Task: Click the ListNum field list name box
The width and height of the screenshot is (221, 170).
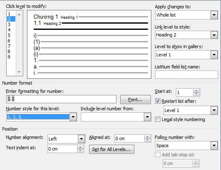Action: (186, 75)
